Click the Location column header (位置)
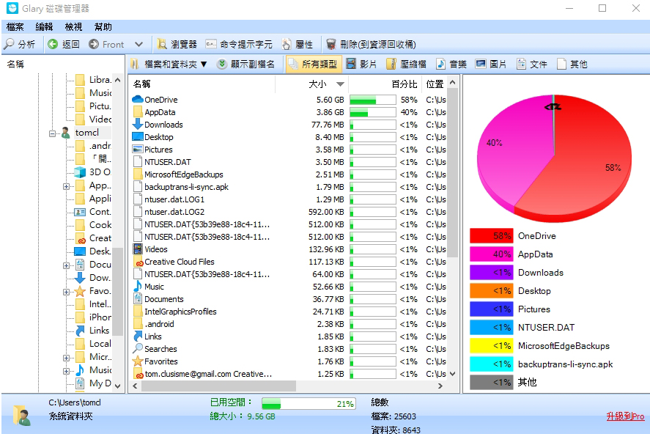 coord(435,84)
